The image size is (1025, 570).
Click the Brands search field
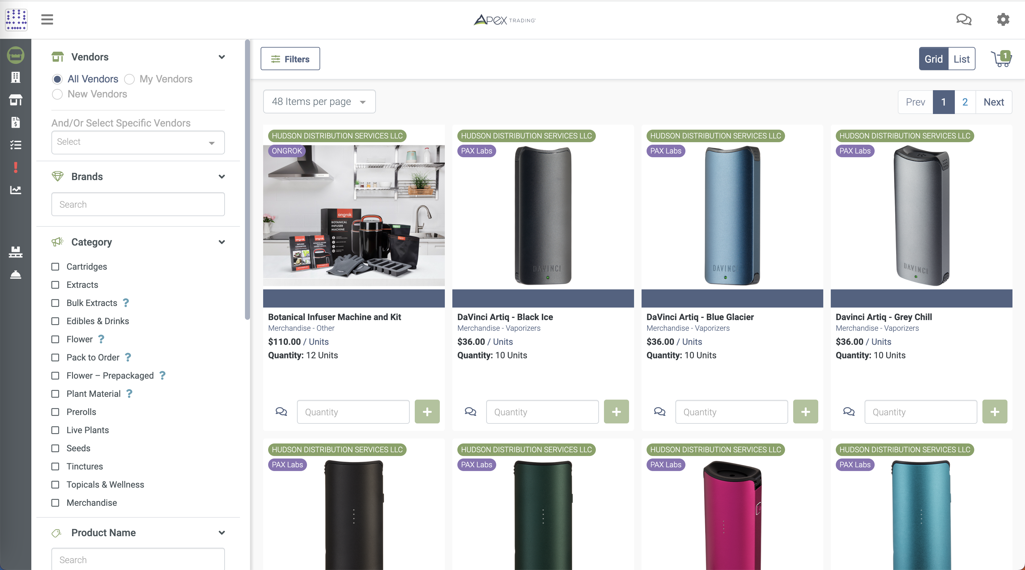pos(138,205)
